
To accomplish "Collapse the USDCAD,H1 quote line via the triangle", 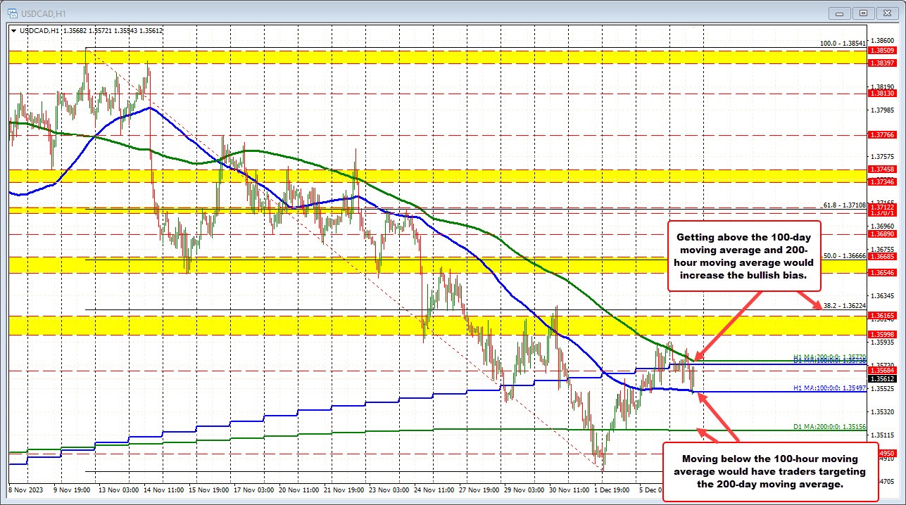I will click(x=13, y=31).
